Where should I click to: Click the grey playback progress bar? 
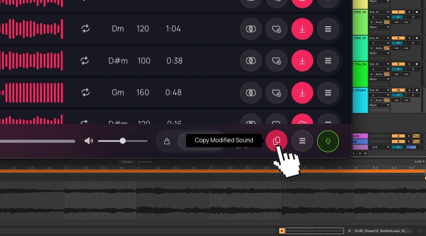point(37,141)
